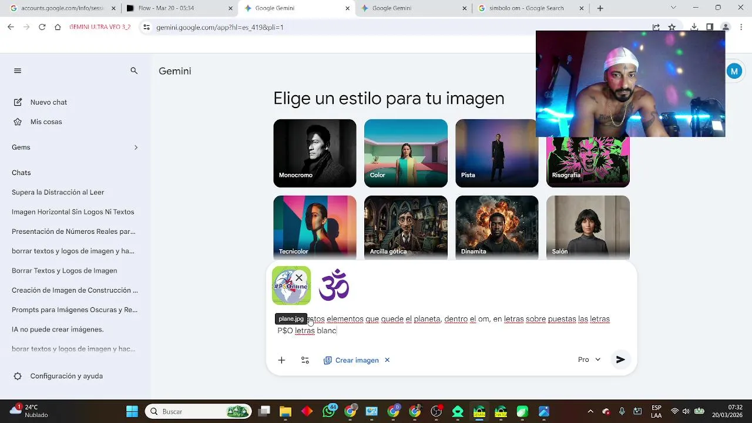Go to the browser home page

(58, 27)
